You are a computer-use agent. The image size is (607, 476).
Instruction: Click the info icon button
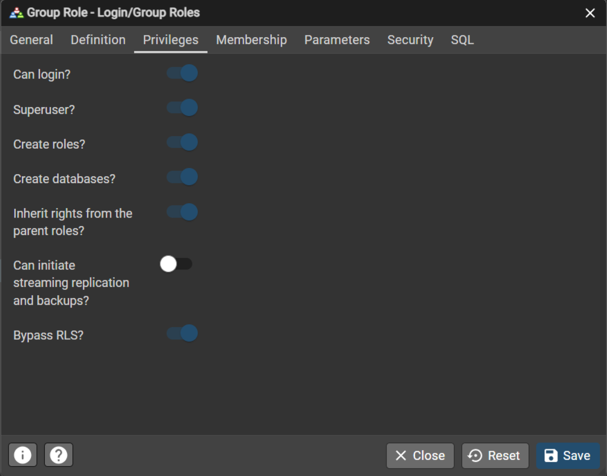click(22, 455)
